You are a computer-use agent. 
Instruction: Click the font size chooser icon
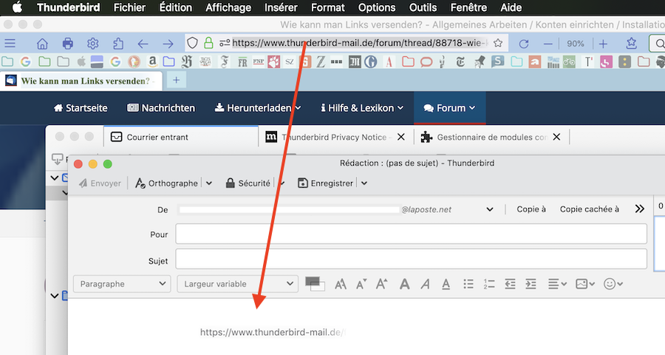coord(341,284)
